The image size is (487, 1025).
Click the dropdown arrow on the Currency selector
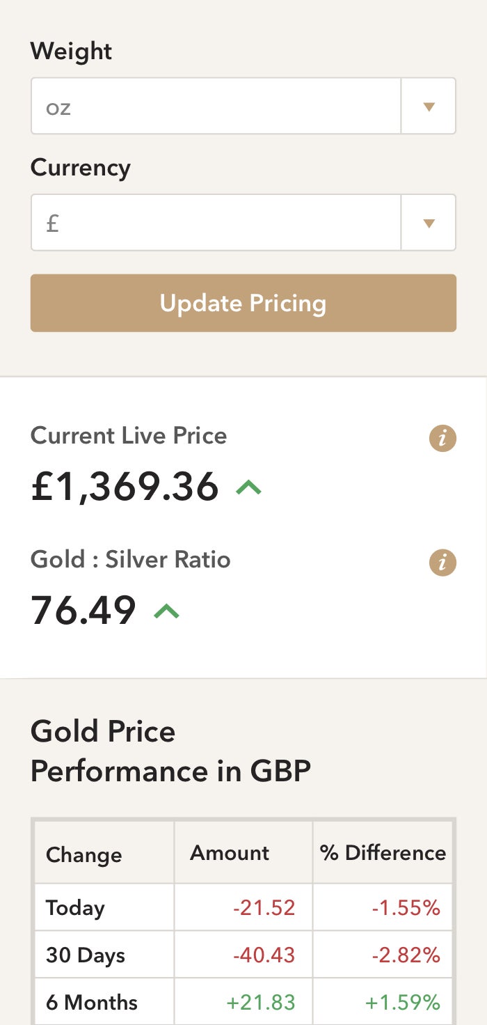tap(429, 222)
